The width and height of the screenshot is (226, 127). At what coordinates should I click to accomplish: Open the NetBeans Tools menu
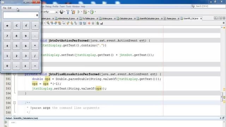[x=69, y=6]
